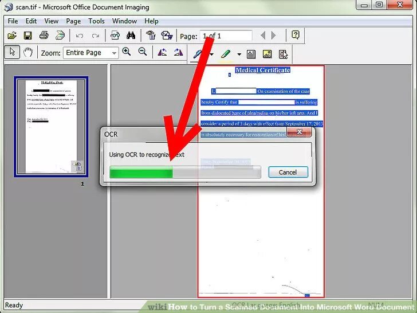The image size is (417, 313).
Task: Expand the Pen tool options arrow
Action: point(212,54)
